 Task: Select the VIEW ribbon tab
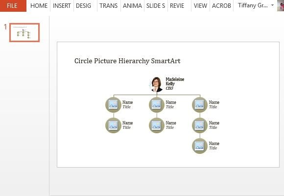tap(200, 5)
